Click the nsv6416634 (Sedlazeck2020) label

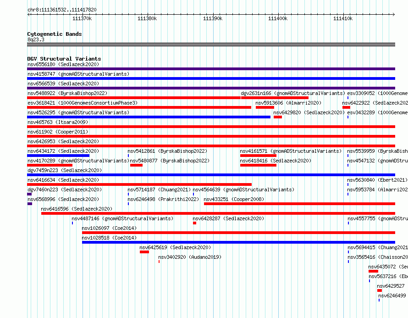coord(63,180)
